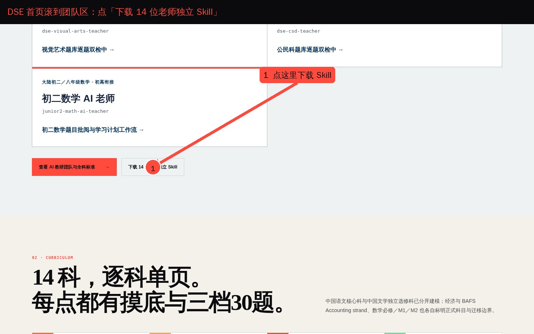Click the 大陆初二／八年级数学 · 初高衔接 label
Screen dimensions: 534x334
(x=78, y=82)
